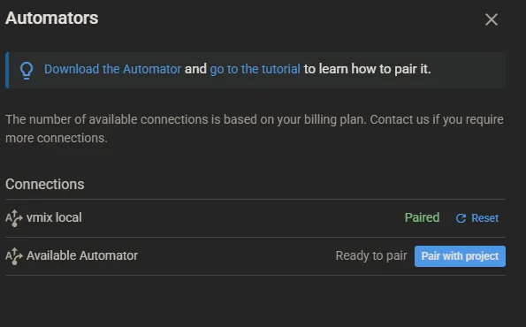Click the Ready to pair status text
Viewport: 526px width, 327px height.
[371, 255]
